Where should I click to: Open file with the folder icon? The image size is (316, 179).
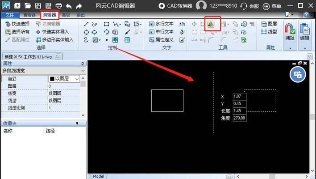pyautogui.click(x=28, y=6)
